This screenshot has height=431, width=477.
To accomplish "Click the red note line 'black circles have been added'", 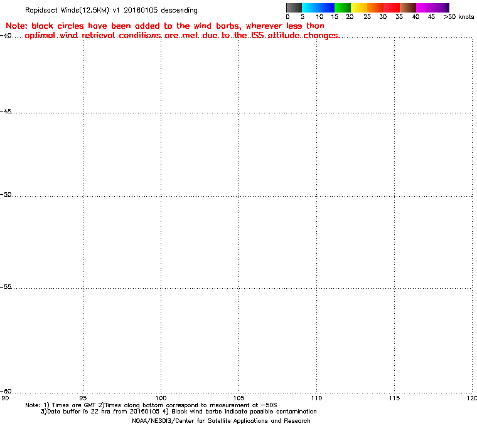I will (x=165, y=26).
